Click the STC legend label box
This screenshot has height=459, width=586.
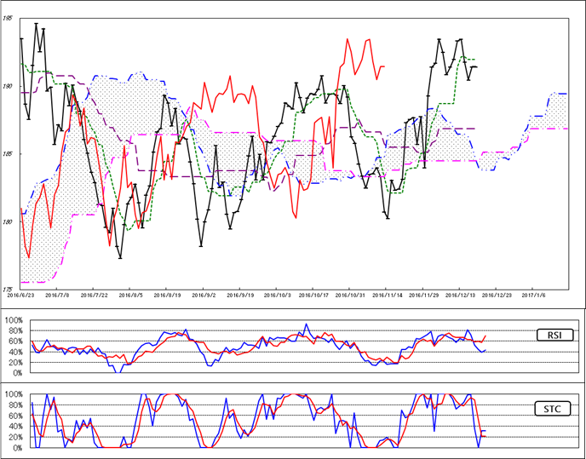[x=555, y=407]
